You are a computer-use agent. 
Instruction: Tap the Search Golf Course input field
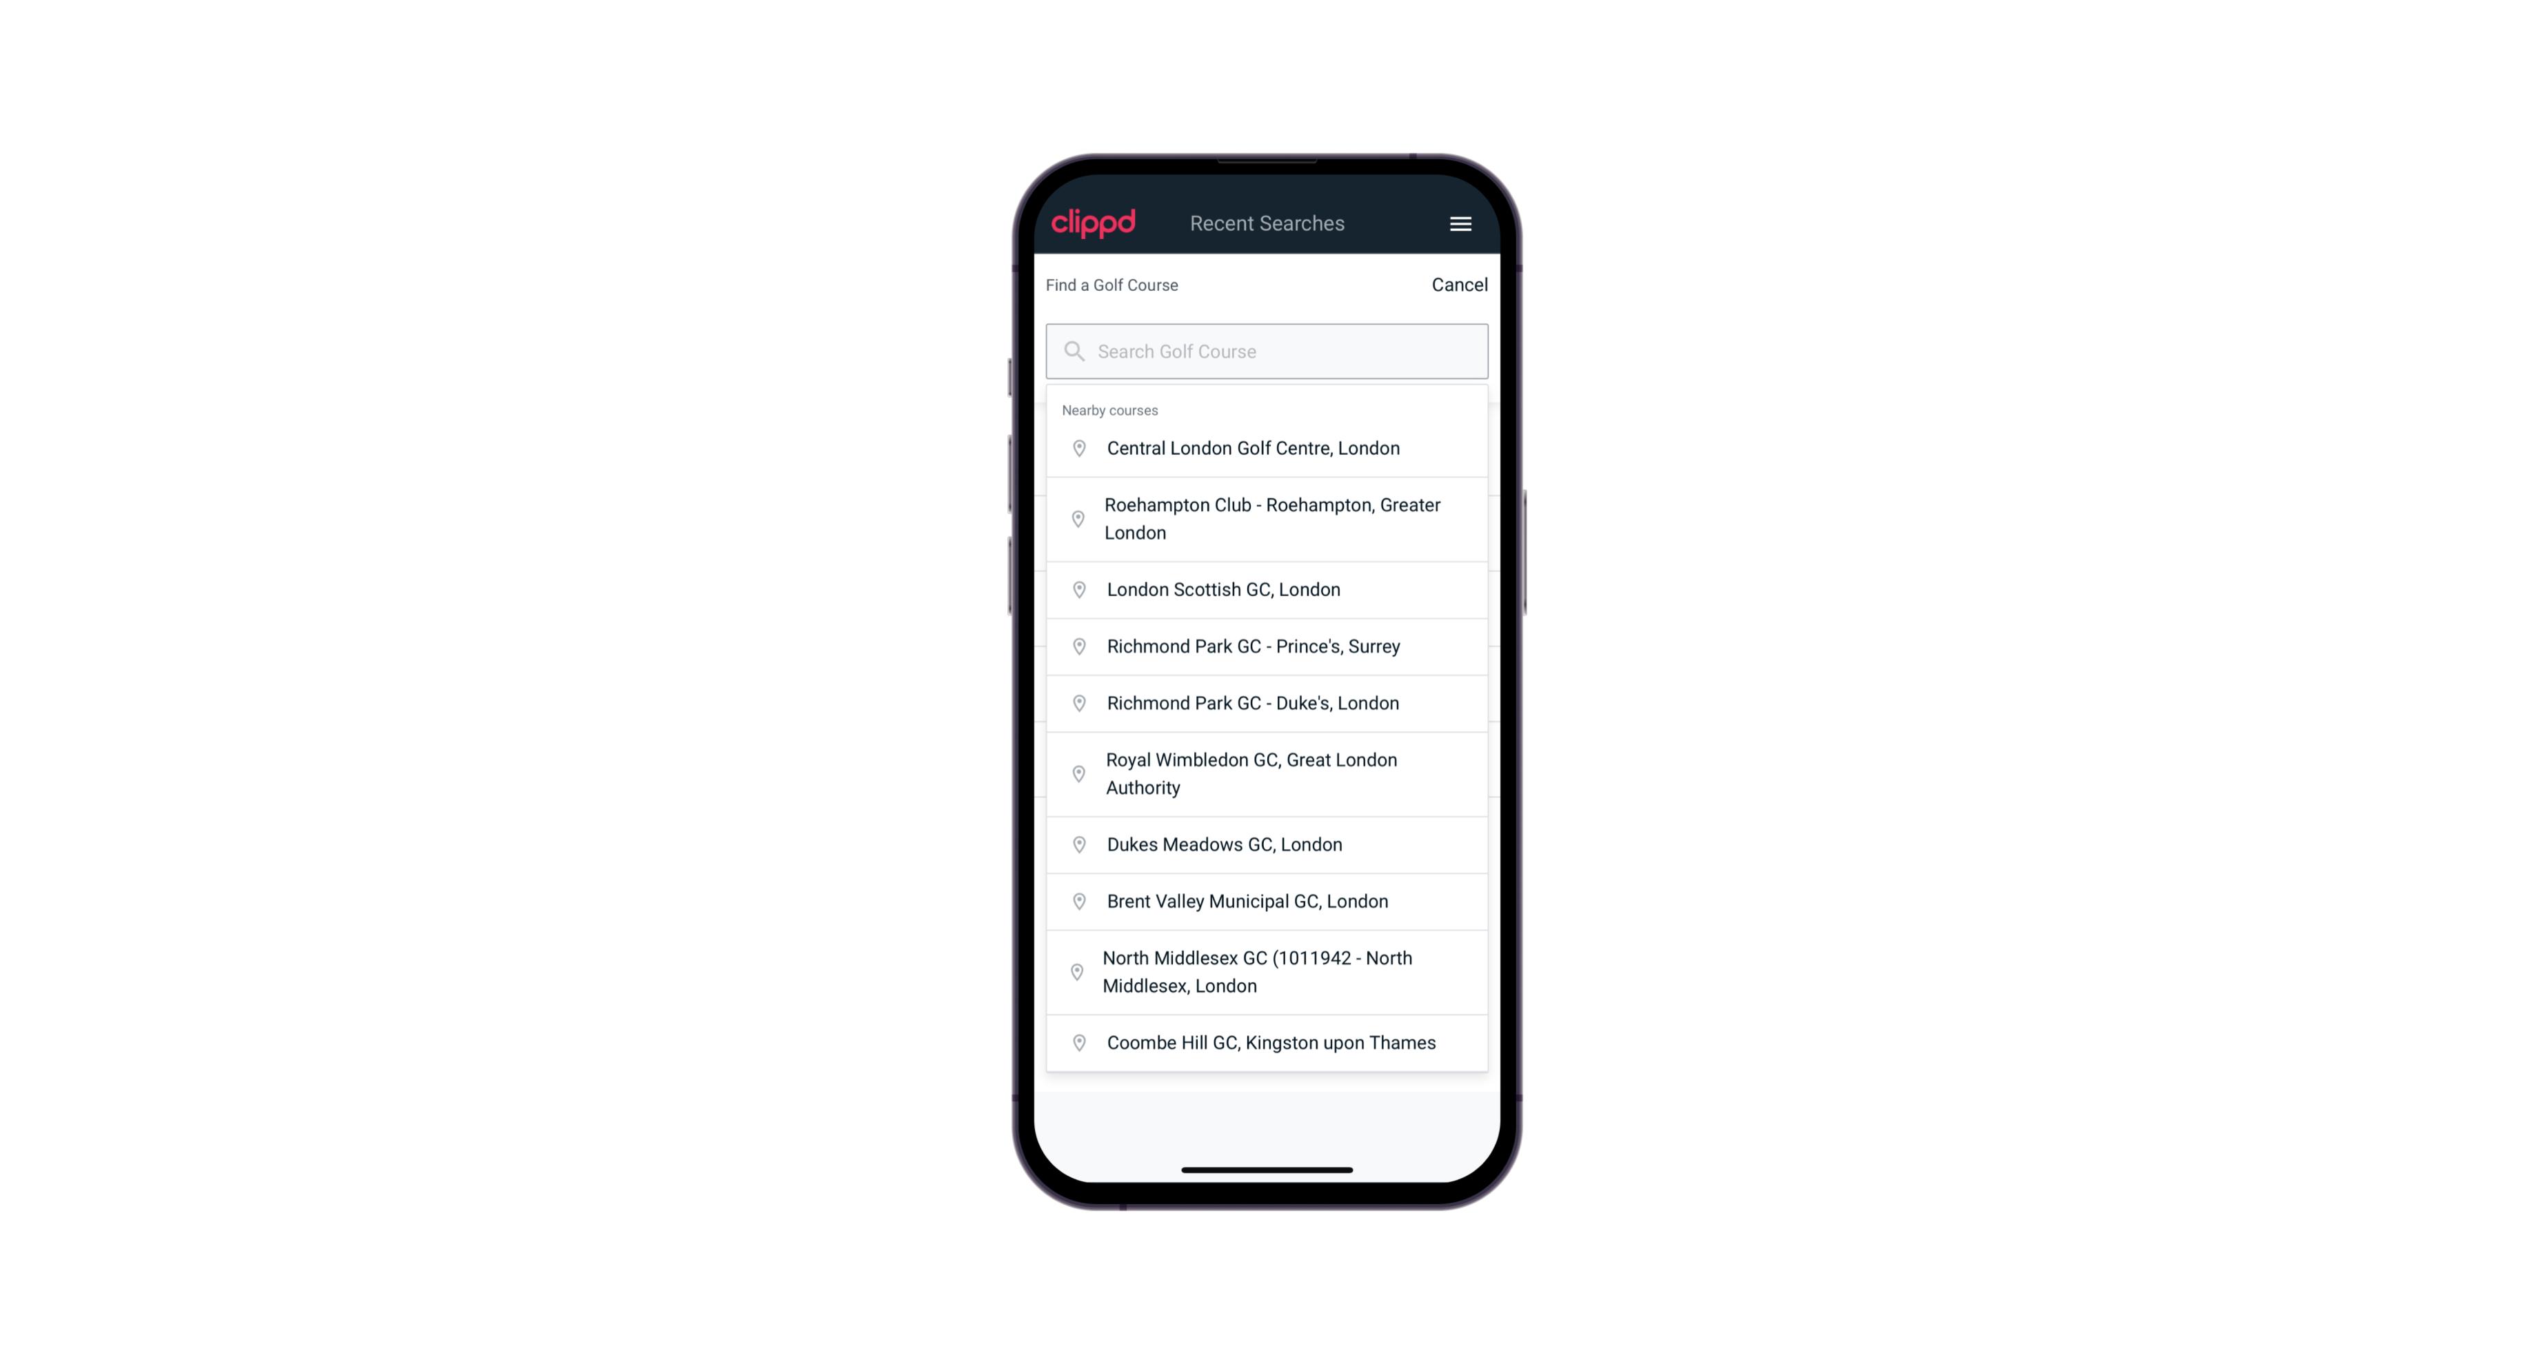(1267, 349)
